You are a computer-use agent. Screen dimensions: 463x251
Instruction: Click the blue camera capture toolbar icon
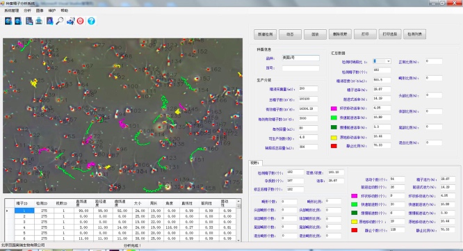(x=71, y=21)
